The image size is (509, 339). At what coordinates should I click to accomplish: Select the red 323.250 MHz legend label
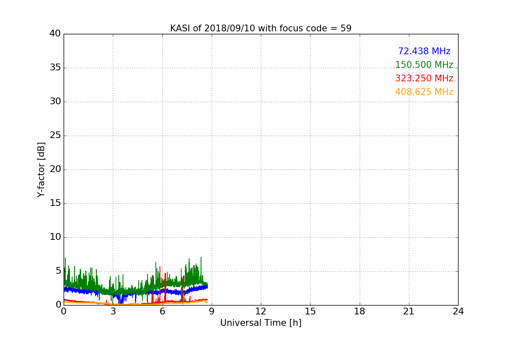(424, 78)
